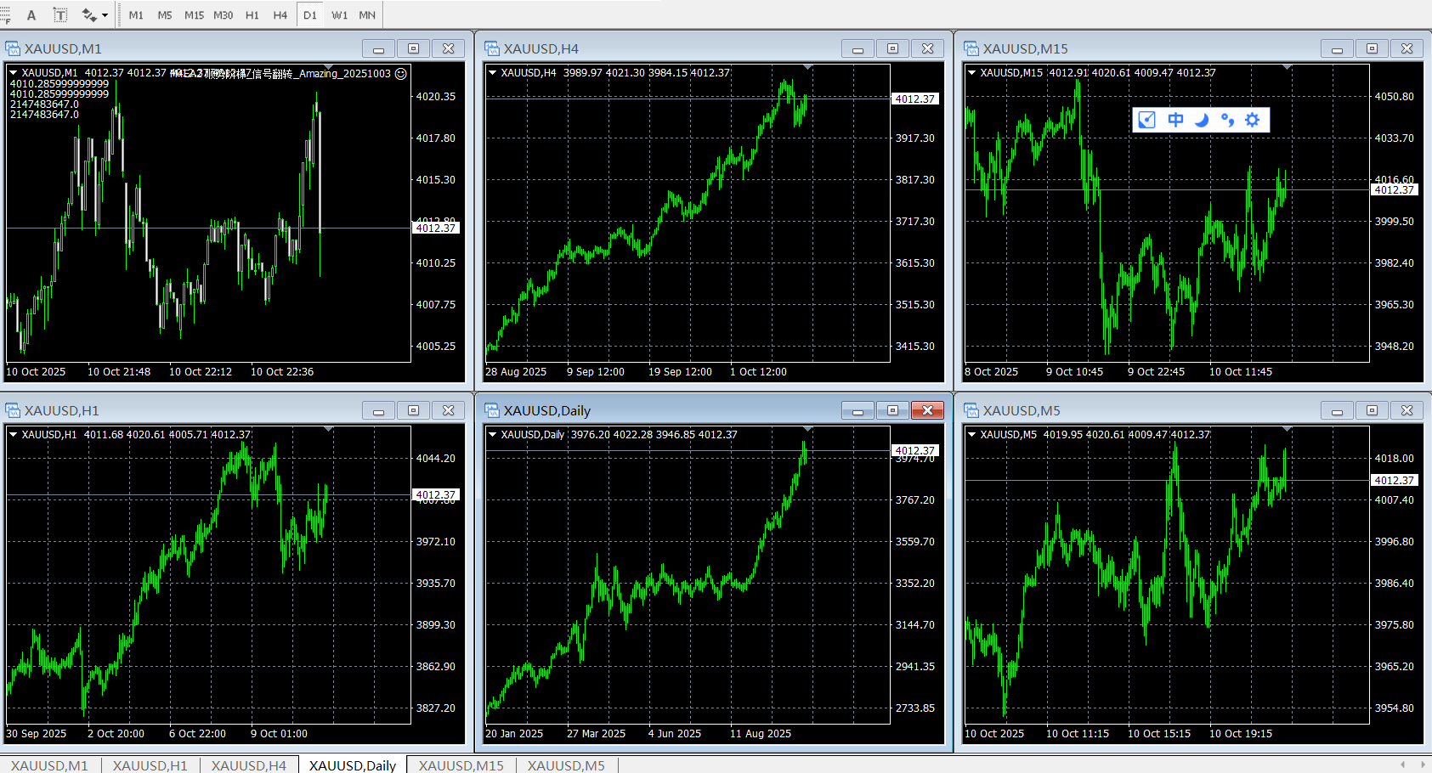Switch to XAUUSD,M15 bottom tab
The height and width of the screenshot is (773, 1432).
coord(461,765)
